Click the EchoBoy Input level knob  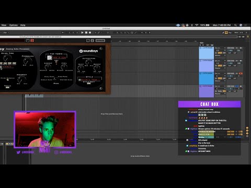pos(81,67)
